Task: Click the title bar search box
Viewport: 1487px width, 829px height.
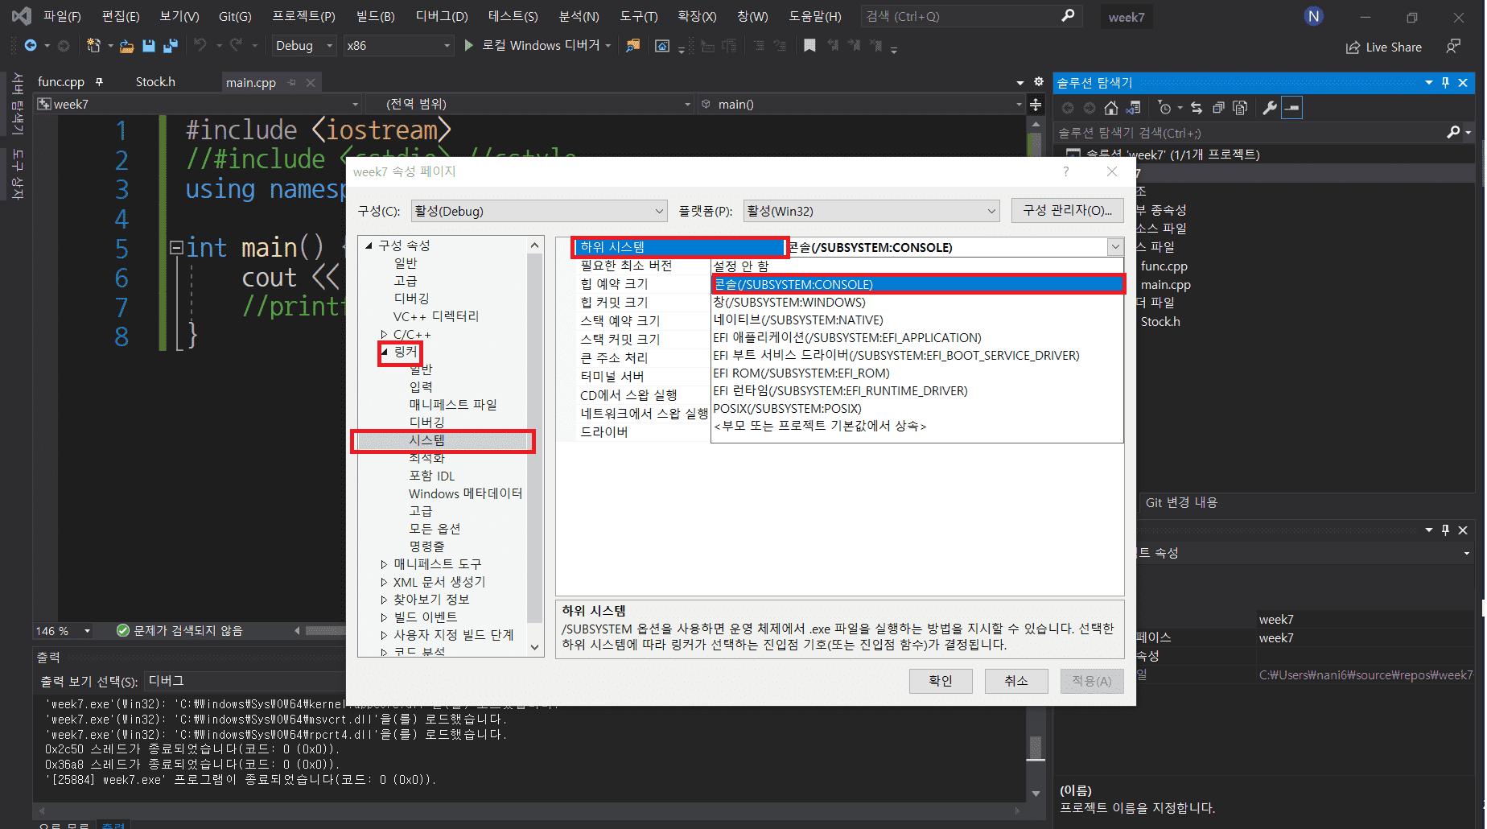Action: point(971,16)
